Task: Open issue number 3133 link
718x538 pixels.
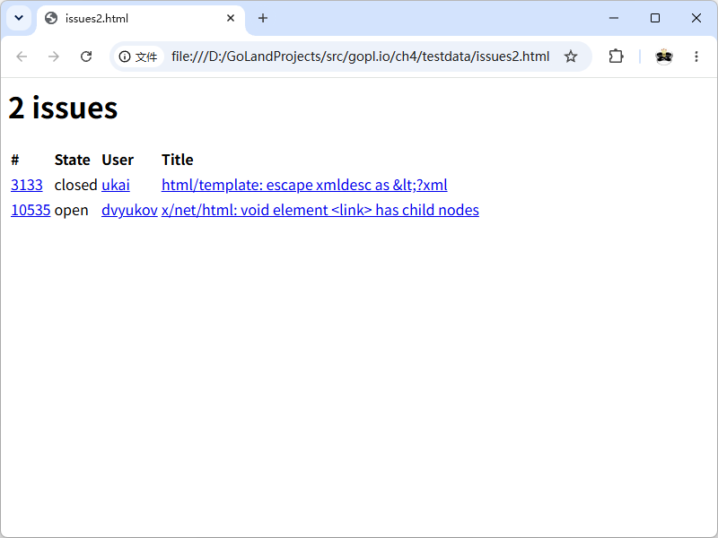Action: coord(27,185)
